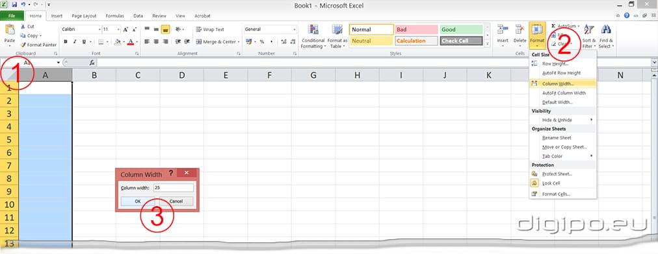658x254 pixels.
Task: Align text left
Action: point(147,42)
